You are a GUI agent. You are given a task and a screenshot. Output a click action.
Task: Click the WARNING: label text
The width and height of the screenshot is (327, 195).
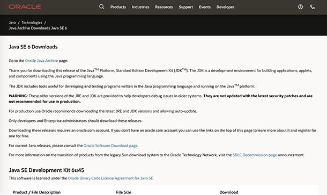coord(18,96)
